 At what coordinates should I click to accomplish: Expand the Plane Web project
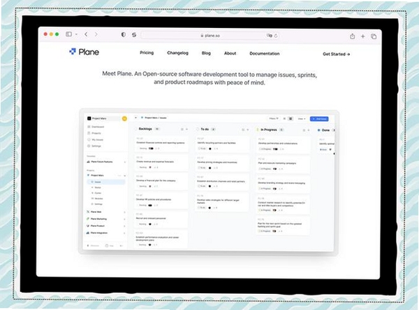pos(124,212)
